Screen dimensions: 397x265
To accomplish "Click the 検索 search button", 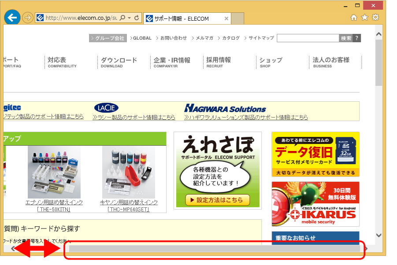I will click(346, 38).
